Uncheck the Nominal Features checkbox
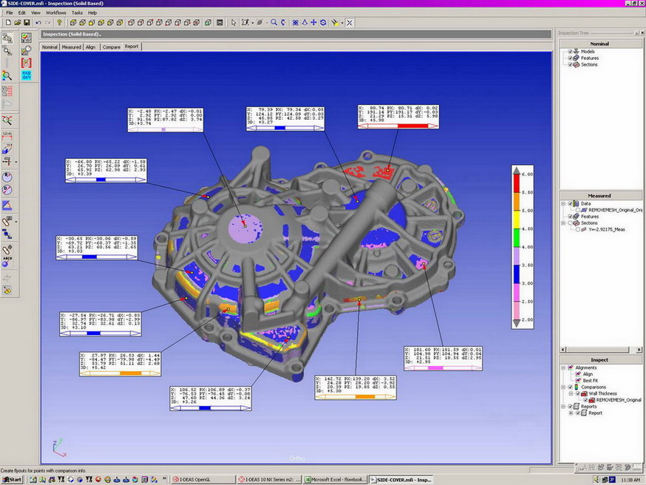The height and width of the screenshot is (485, 646). pyautogui.click(x=570, y=58)
